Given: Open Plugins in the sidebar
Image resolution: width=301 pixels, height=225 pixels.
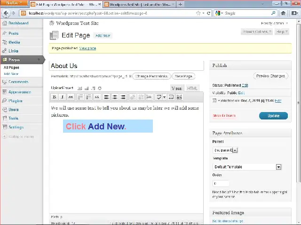Looking at the screenshot, I should point(16,101).
